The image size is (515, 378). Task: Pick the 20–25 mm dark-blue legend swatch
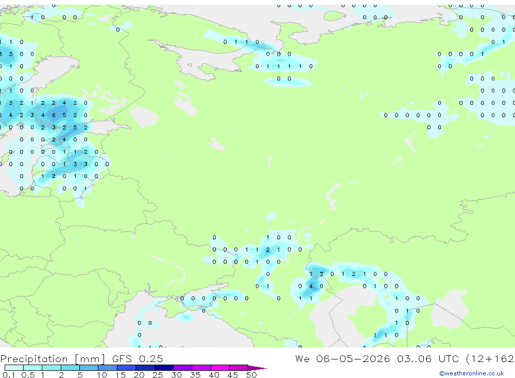[145, 368]
